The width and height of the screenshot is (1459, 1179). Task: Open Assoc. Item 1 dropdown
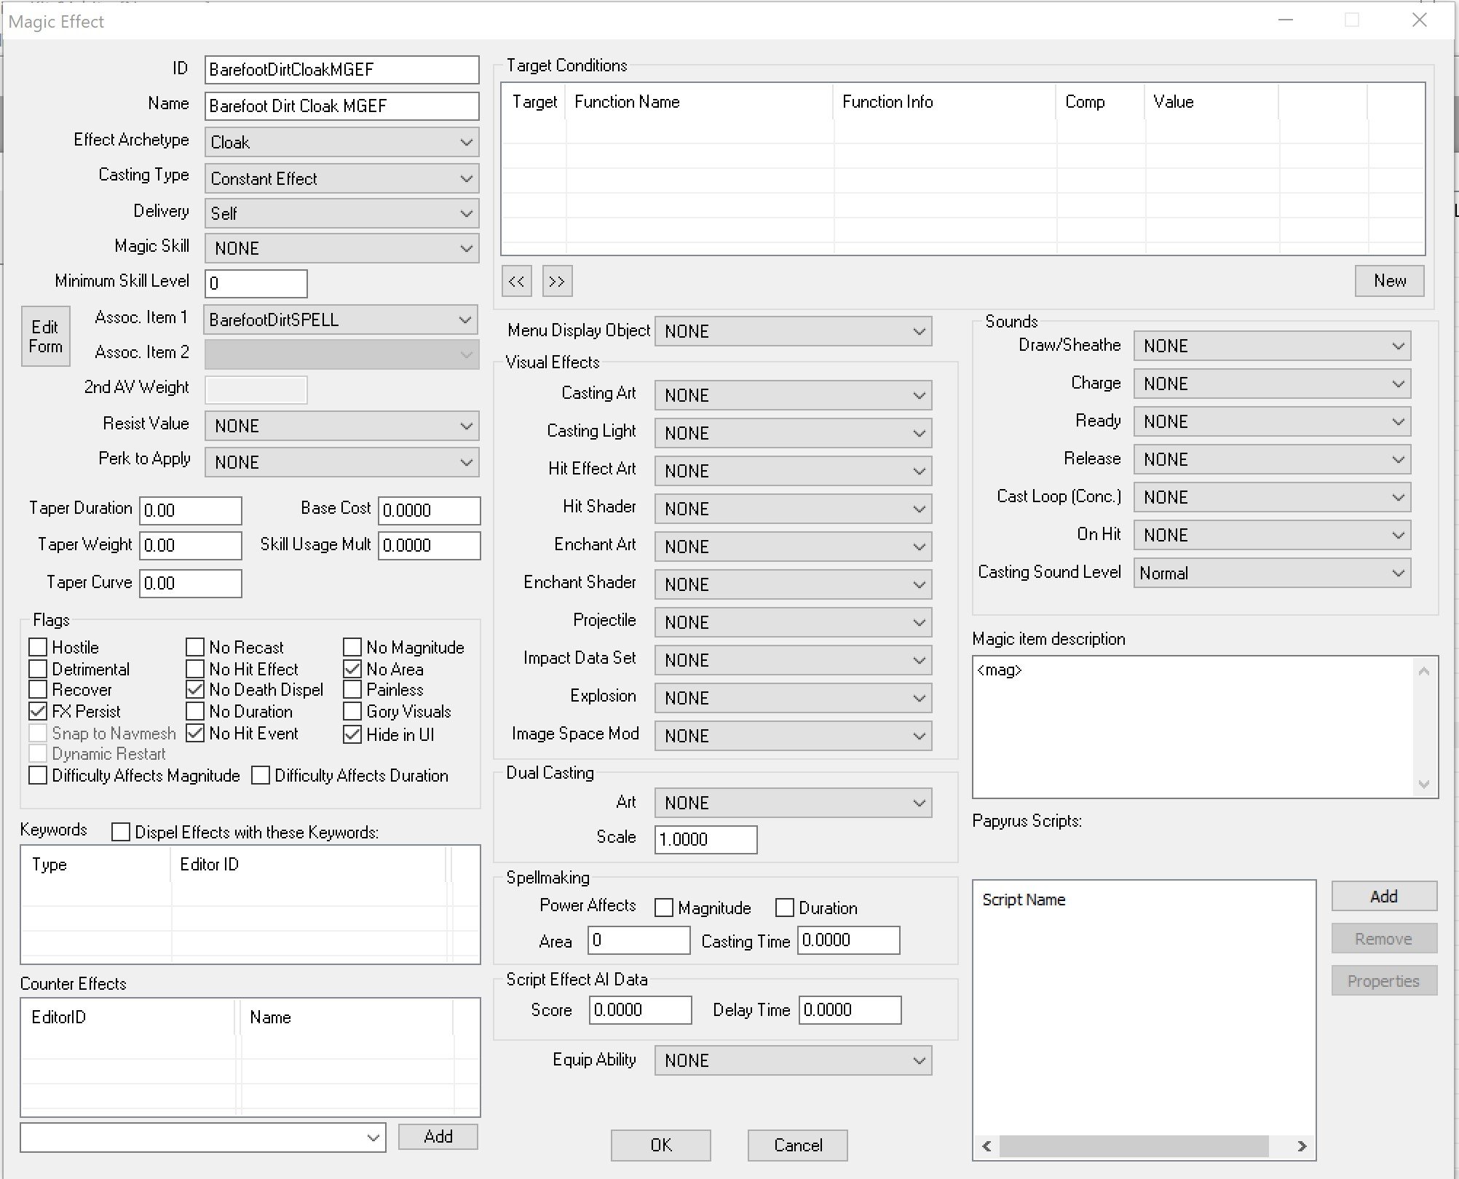point(341,319)
